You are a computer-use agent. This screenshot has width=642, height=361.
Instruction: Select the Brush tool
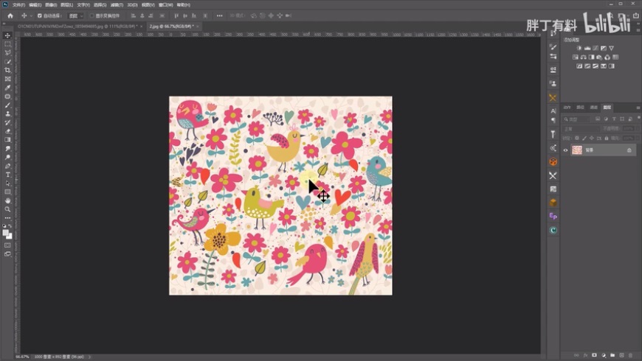coord(7,105)
